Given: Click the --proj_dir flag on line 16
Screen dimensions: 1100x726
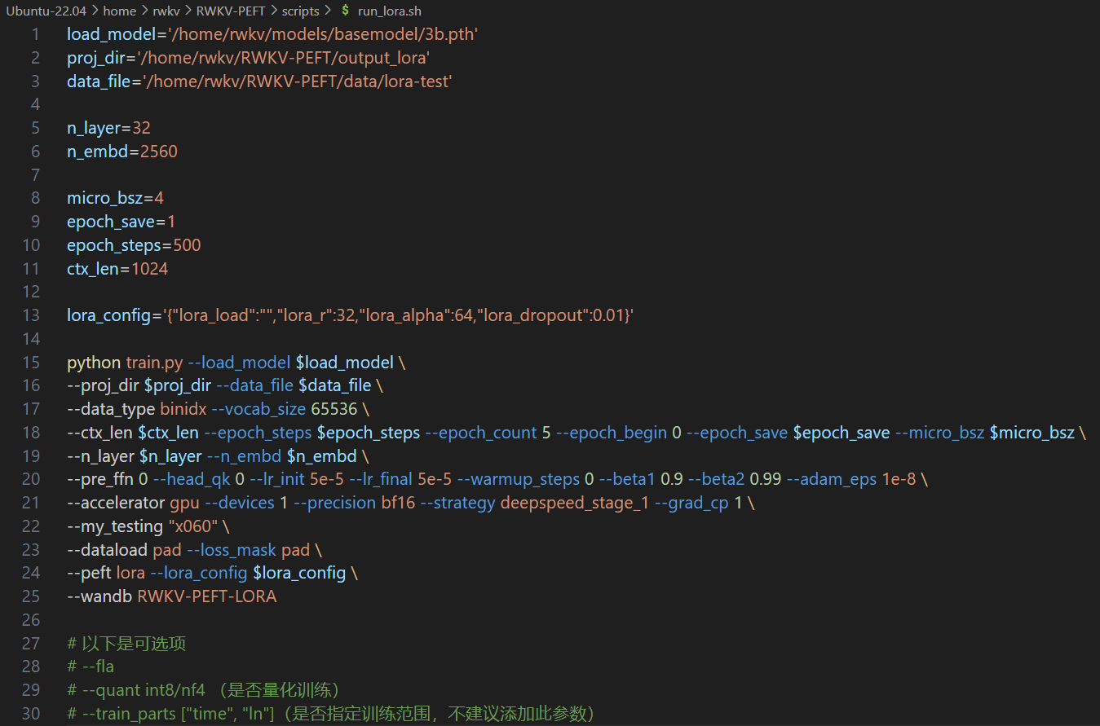Looking at the screenshot, I should (x=103, y=385).
